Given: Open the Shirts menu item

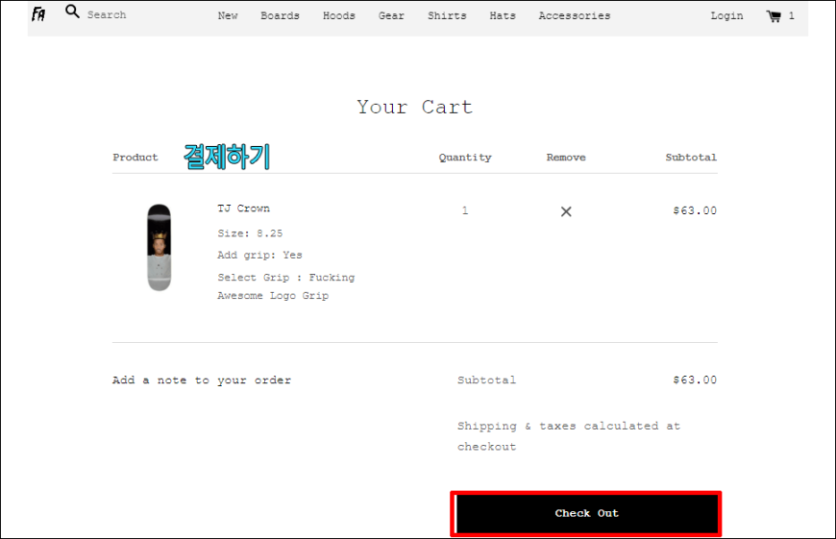Looking at the screenshot, I should pyautogui.click(x=447, y=16).
